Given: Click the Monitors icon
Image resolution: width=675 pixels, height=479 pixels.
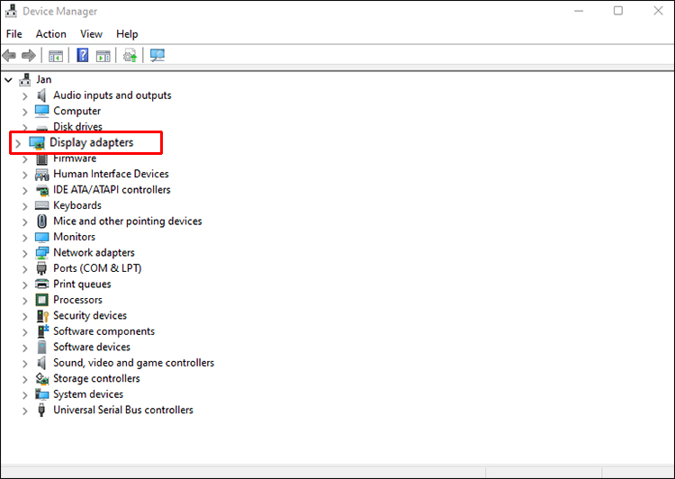Looking at the screenshot, I should tap(41, 237).
